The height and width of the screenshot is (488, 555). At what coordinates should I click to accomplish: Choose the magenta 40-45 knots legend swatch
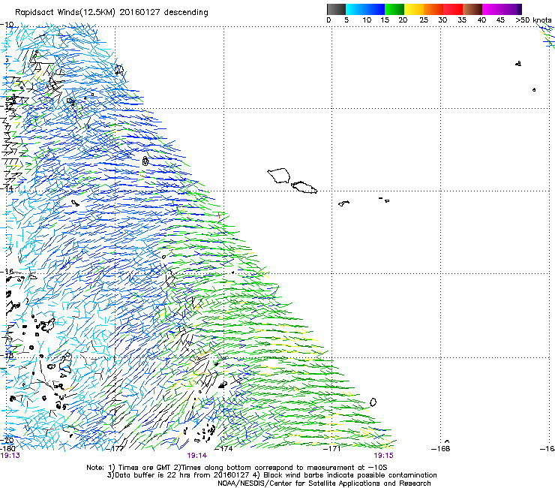pos(492,9)
